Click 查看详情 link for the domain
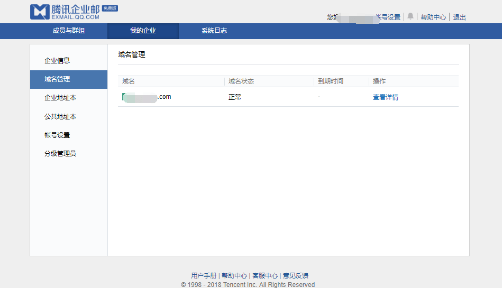Image resolution: width=502 pixels, height=288 pixels. click(386, 97)
